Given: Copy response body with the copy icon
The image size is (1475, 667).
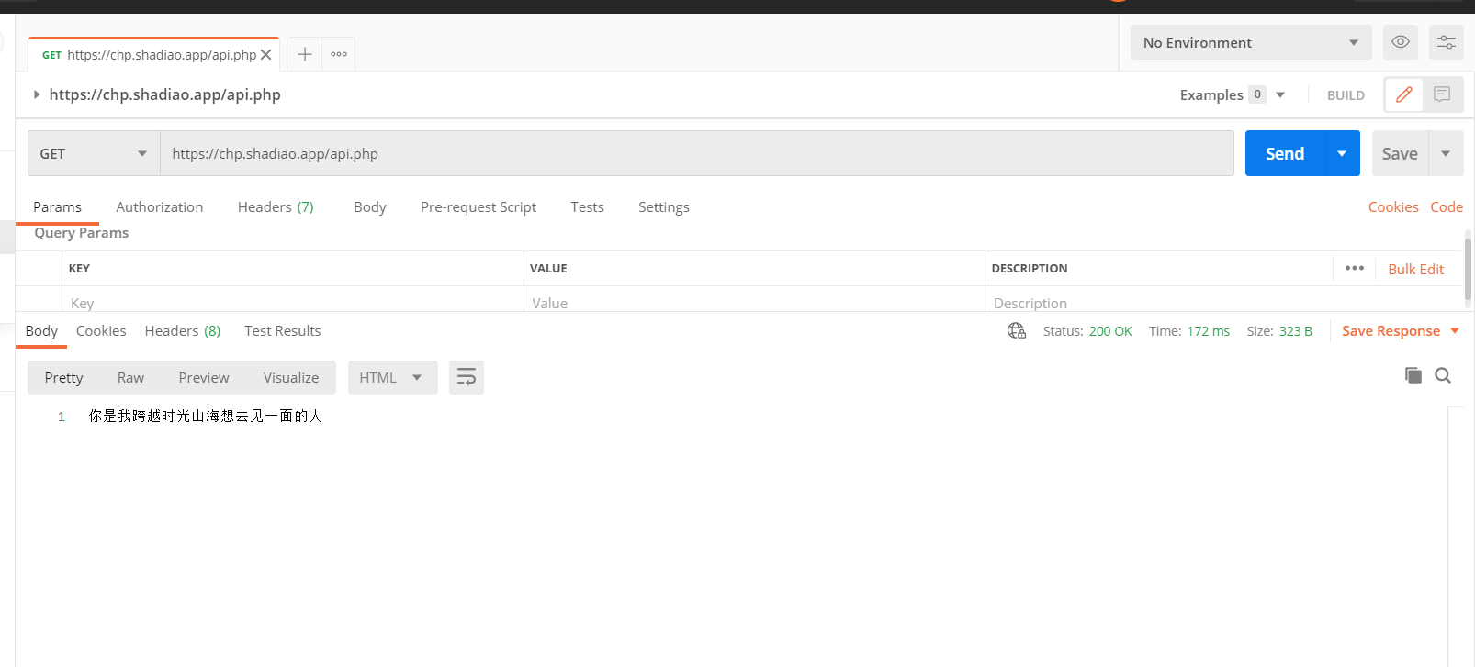Looking at the screenshot, I should [x=1413, y=375].
